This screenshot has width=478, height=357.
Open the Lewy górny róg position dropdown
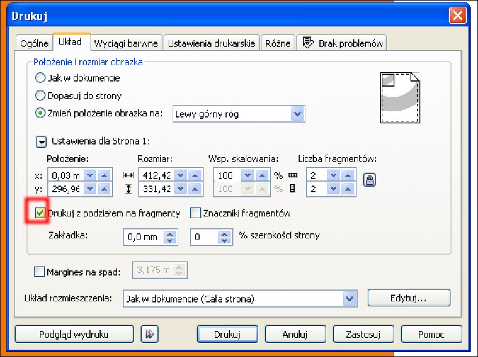(x=297, y=114)
